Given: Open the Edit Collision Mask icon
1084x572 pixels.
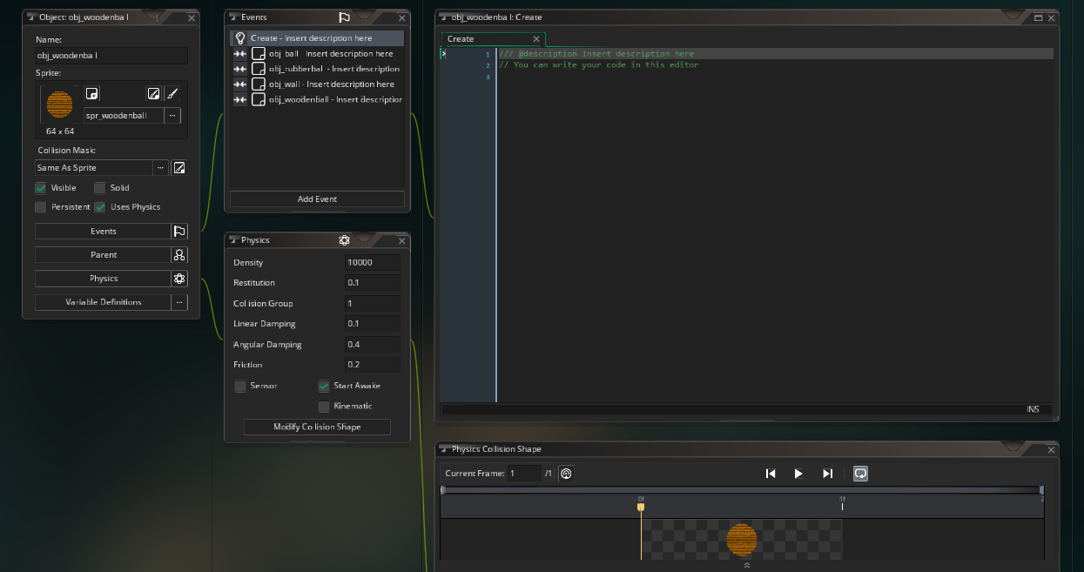Looking at the screenshot, I should 179,167.
